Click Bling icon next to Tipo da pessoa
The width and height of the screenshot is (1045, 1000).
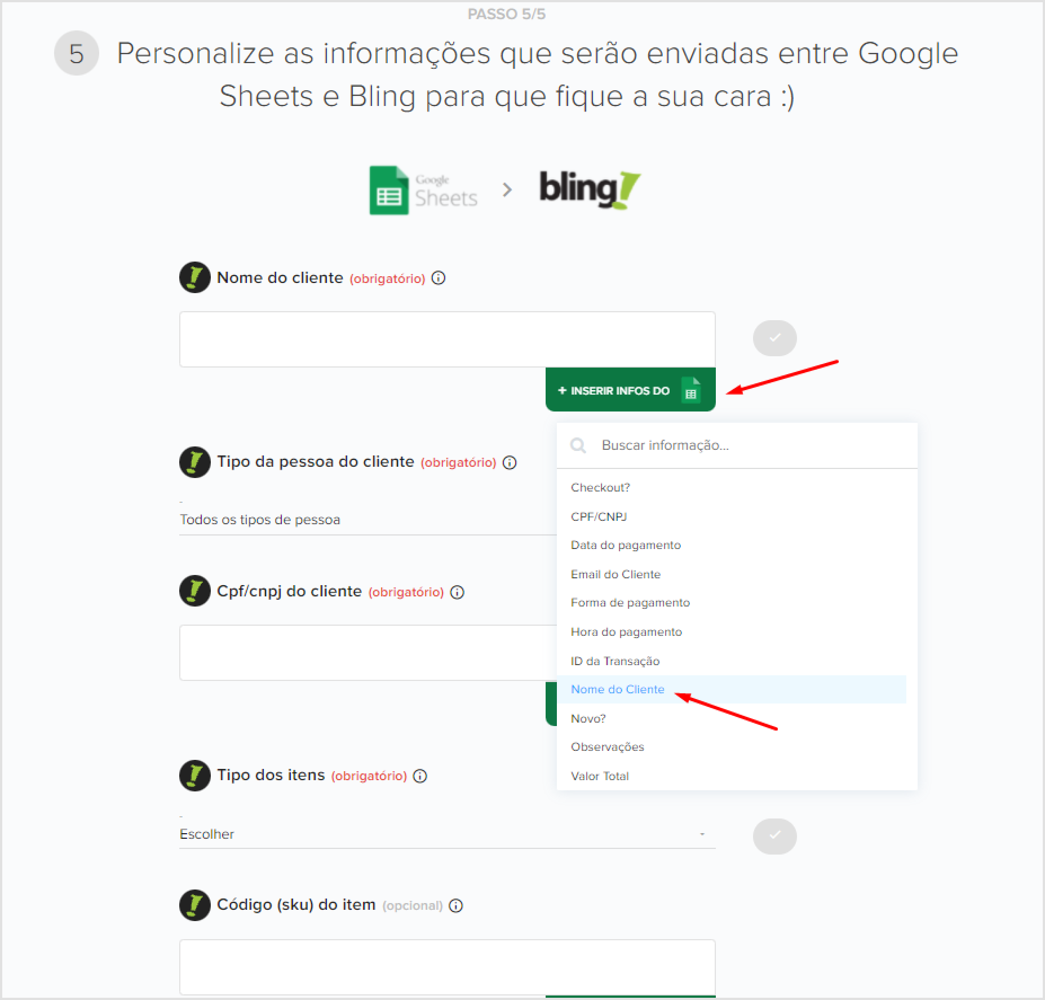195,462
